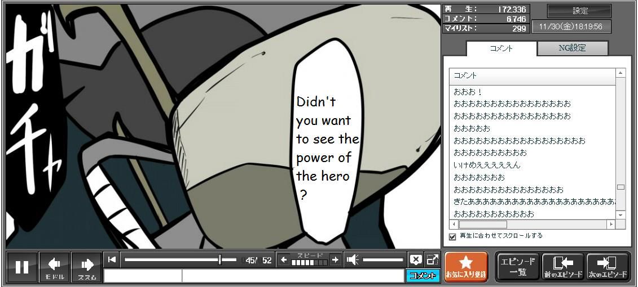Add to favorites with the star button

point(466,266)
